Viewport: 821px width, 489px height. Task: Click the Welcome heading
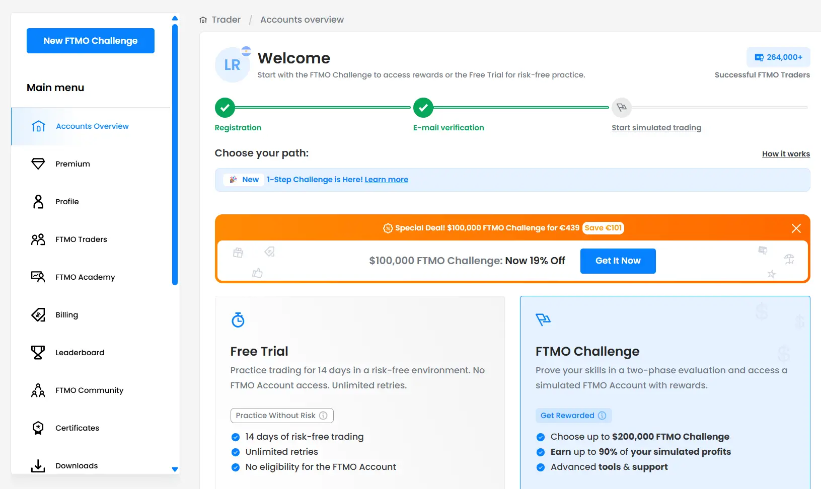point(294,58)
